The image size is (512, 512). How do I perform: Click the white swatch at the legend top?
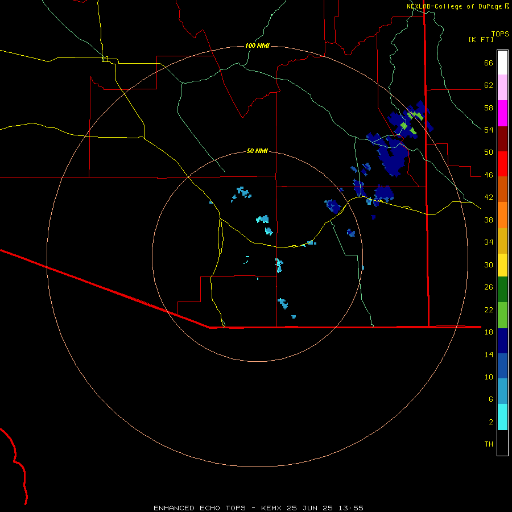502,63
